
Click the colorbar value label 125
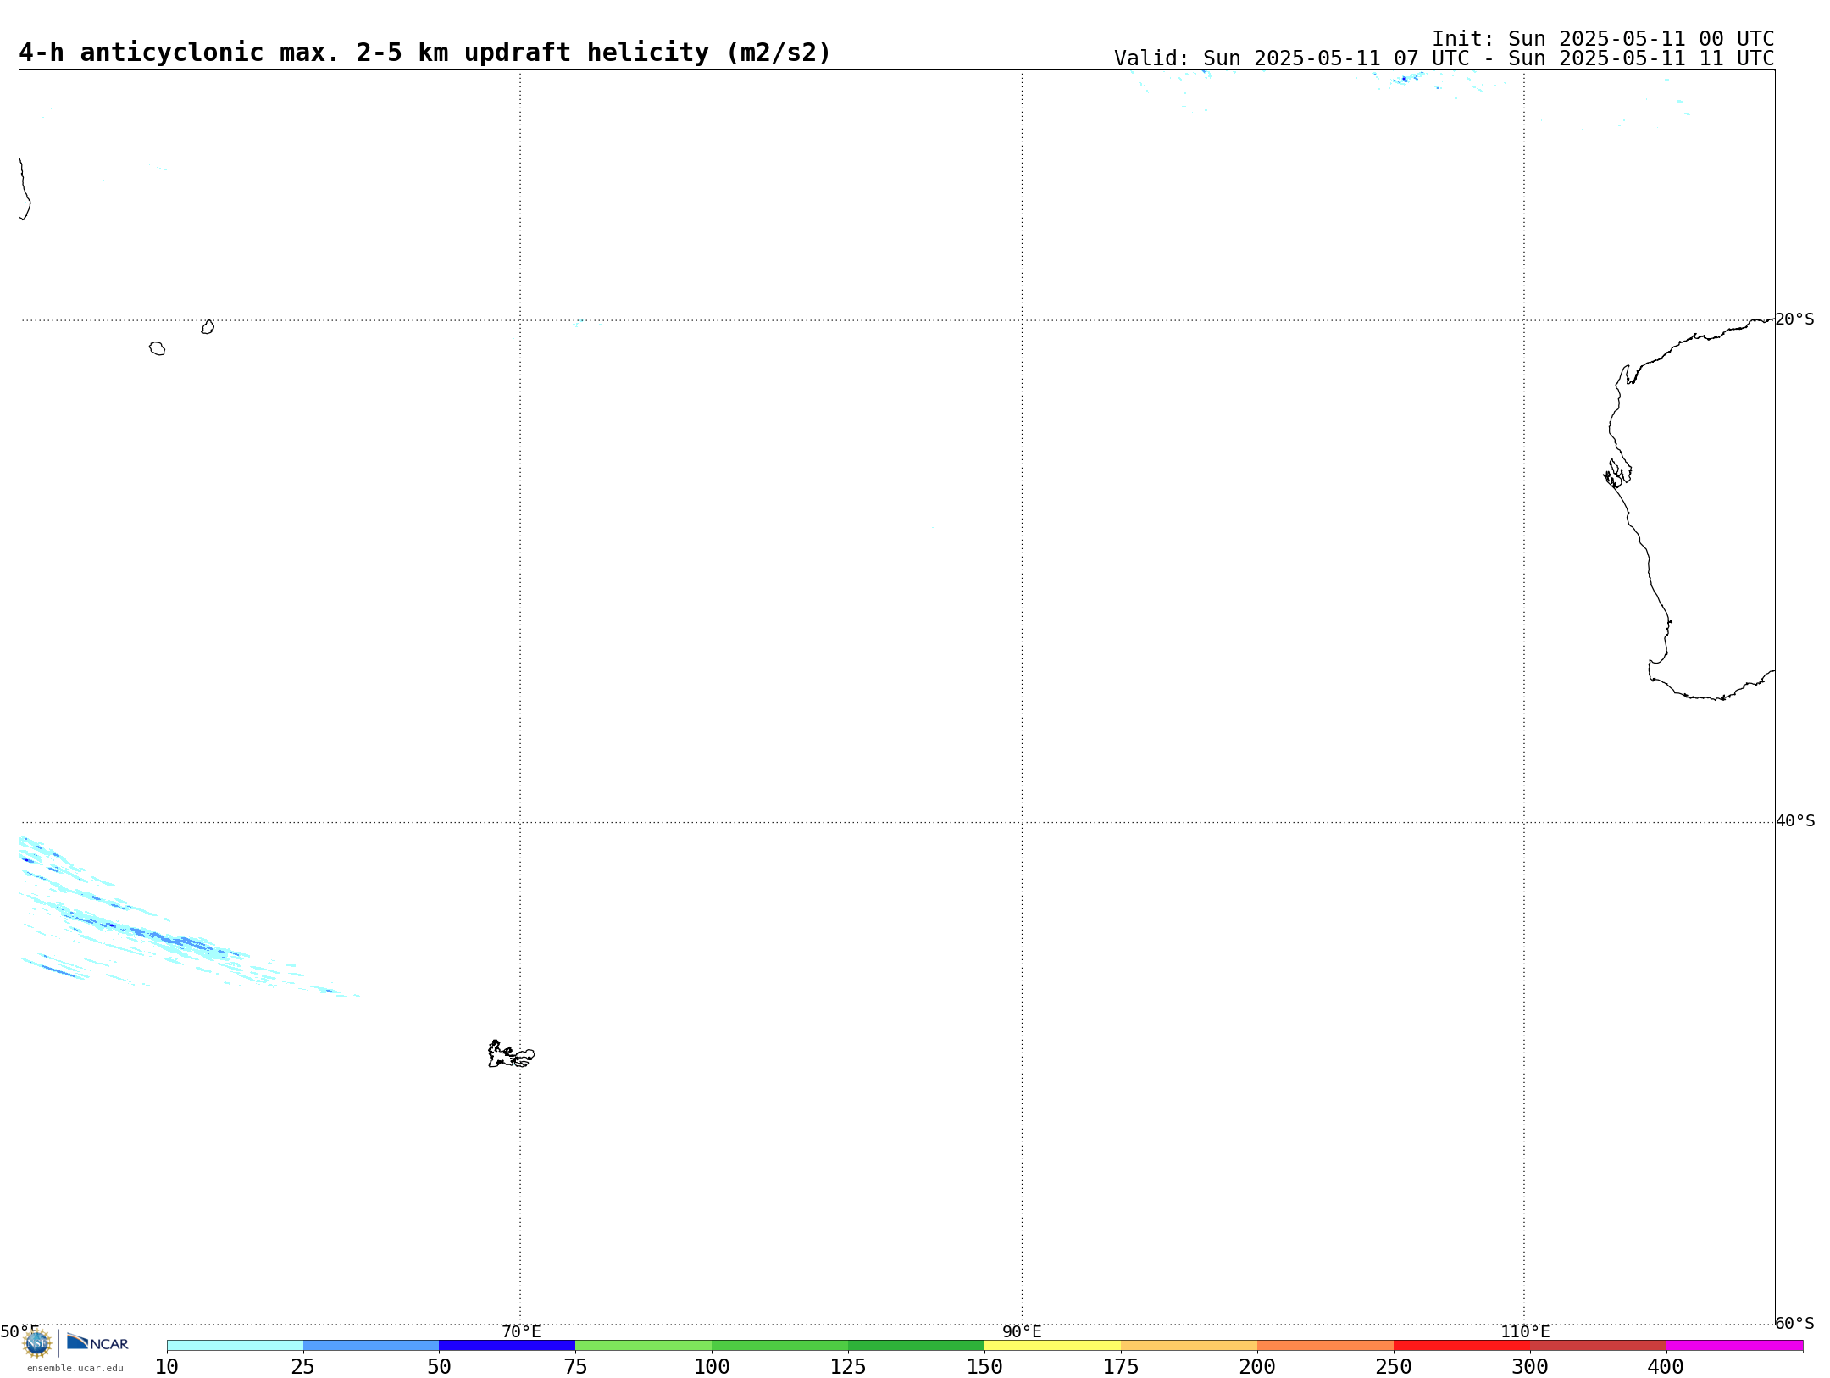(848, 1367)
